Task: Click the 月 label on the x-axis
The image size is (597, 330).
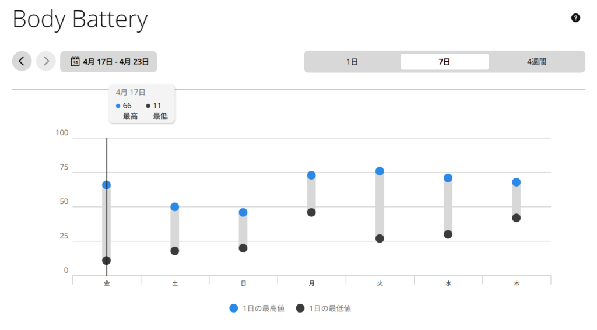Action: 311,283
